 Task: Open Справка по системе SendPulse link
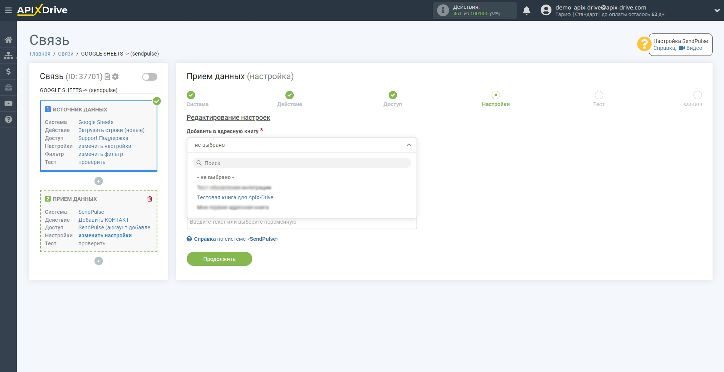(x=232, y=239)
